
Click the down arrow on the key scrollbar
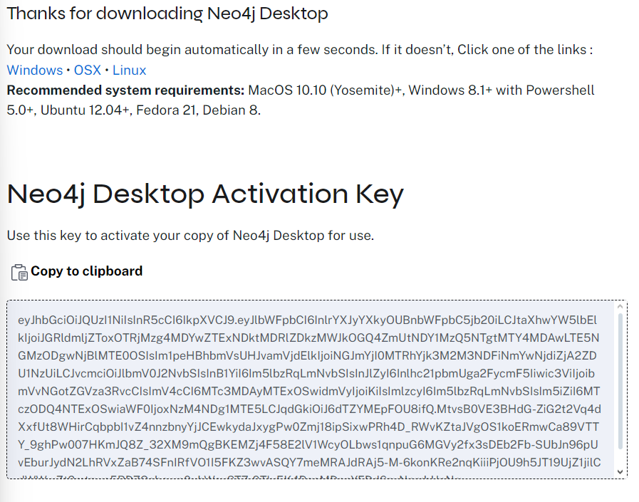coord(619,470)
